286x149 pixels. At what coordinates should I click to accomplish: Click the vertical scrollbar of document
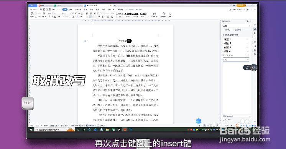[220, 32]
